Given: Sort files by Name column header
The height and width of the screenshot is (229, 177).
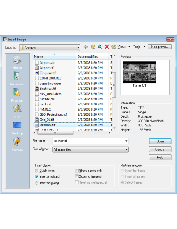Looking at the screenshot, I should click(54, 56).
